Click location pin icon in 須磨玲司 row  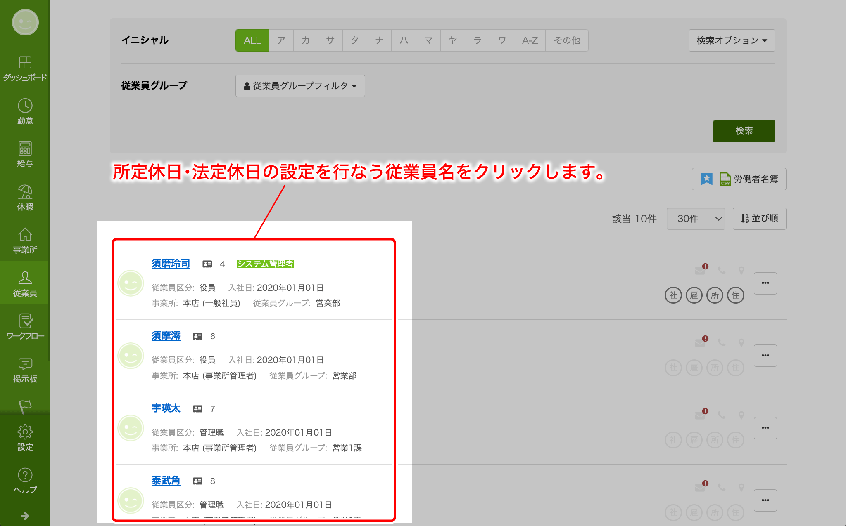741,271
